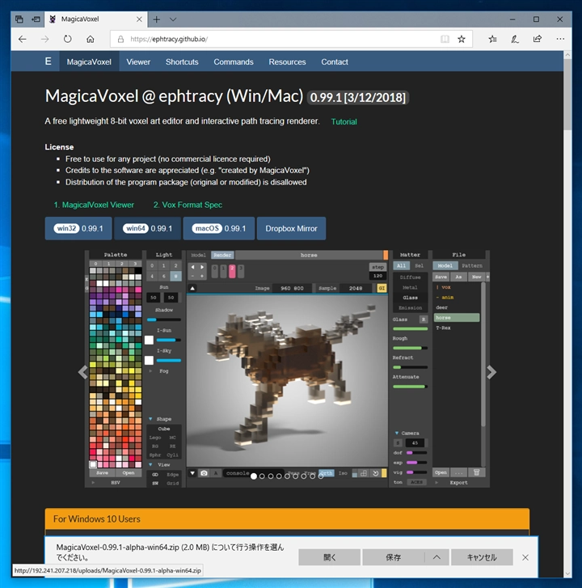
Task: Select the third carousel indicator dot
Action: point(271,476)
